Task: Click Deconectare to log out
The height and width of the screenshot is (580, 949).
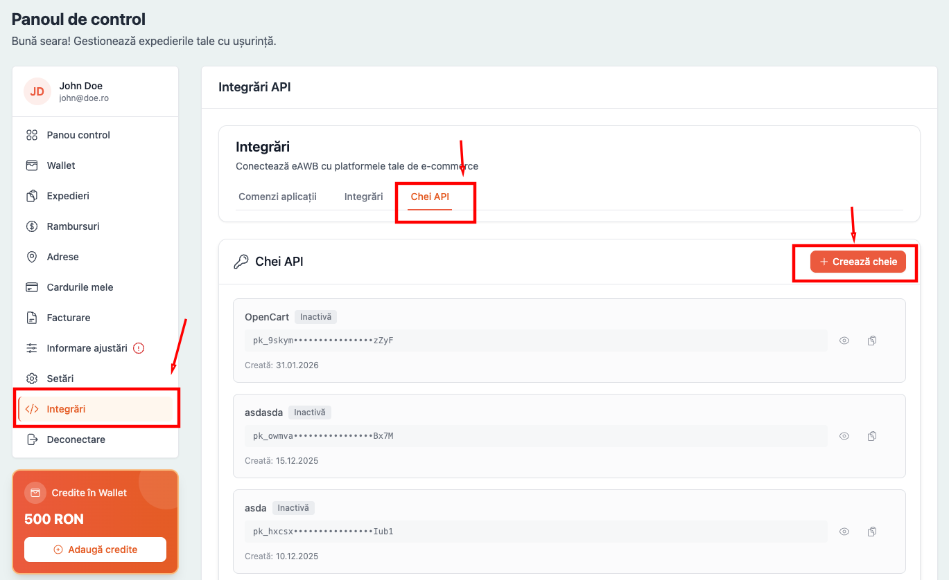Action: coord(96,439)
